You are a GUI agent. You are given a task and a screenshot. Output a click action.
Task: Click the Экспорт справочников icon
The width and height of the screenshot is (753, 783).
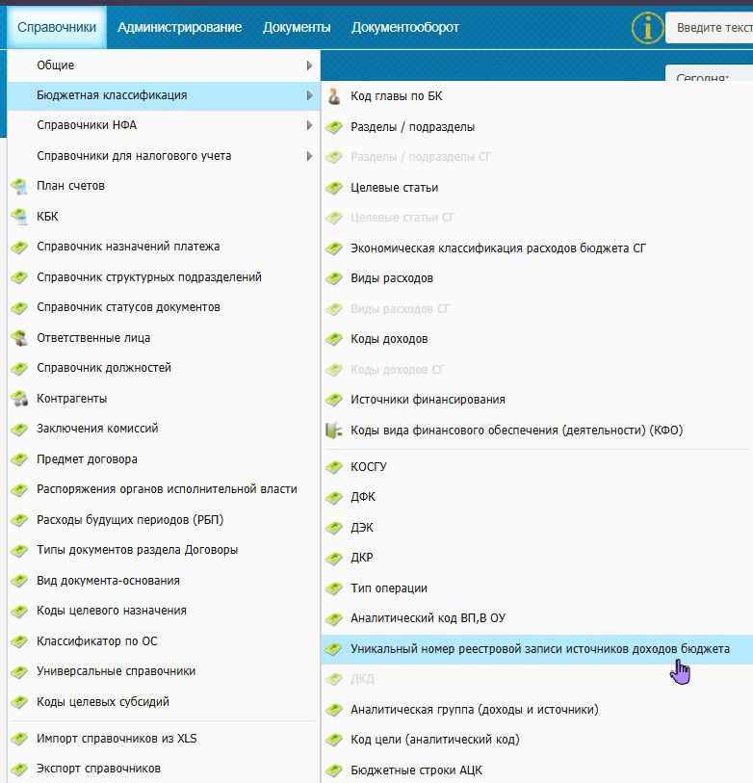[19, 769]
